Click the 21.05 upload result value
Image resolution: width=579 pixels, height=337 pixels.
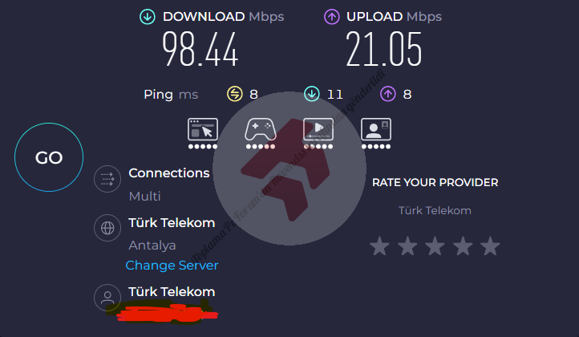(383, 49)
